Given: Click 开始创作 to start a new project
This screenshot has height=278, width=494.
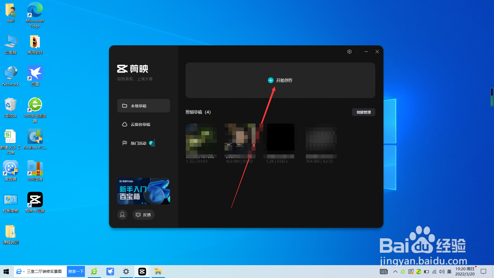Looking at the screenshot, I should coord(280,80).
